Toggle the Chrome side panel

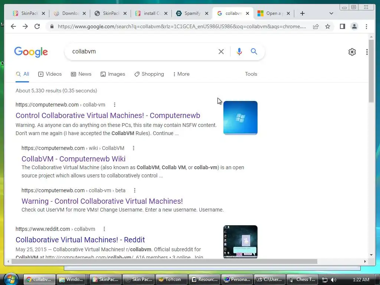(x=342, y=26)
